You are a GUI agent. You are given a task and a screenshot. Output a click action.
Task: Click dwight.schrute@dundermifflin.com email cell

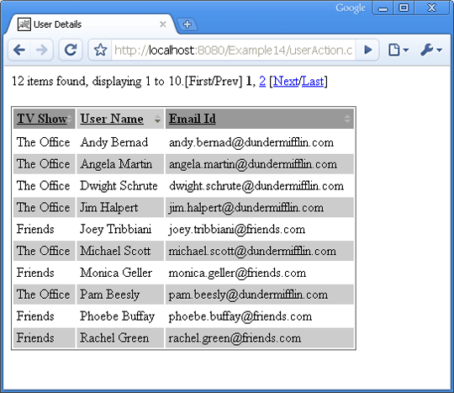click(x=260, y=186)
